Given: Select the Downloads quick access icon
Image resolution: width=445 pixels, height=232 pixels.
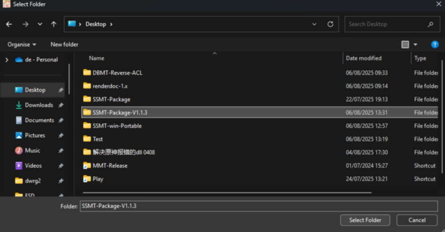Looking at the screenshot, I should click(19, 105).
